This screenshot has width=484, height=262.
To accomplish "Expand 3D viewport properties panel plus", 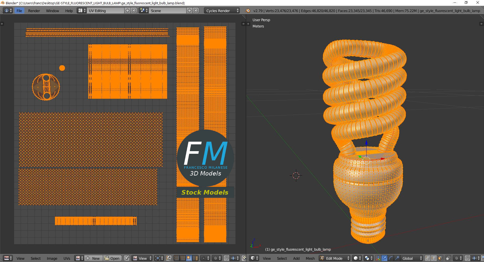I will tap(481, 24).
